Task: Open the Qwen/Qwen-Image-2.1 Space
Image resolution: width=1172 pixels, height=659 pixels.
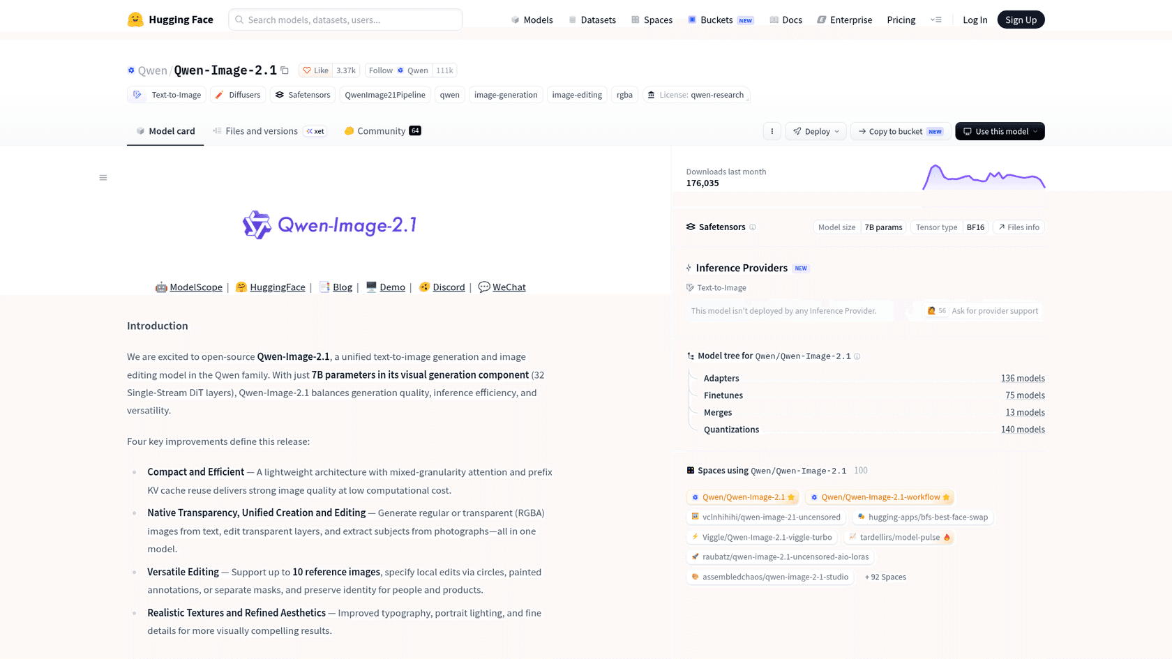Action: [x=743, y=497]
